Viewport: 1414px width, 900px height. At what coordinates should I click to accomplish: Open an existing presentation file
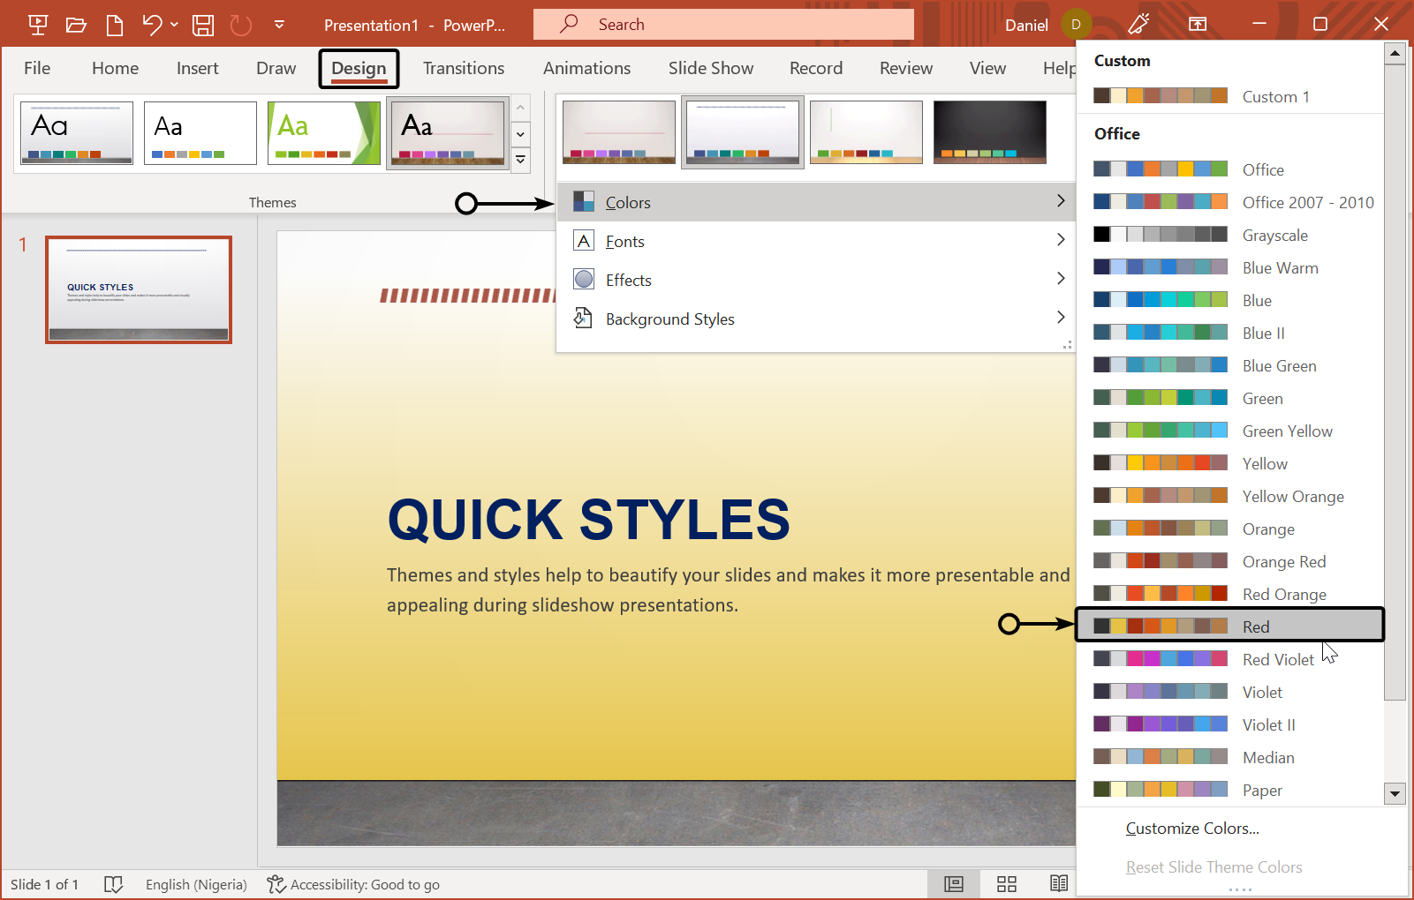click(76, 24)
